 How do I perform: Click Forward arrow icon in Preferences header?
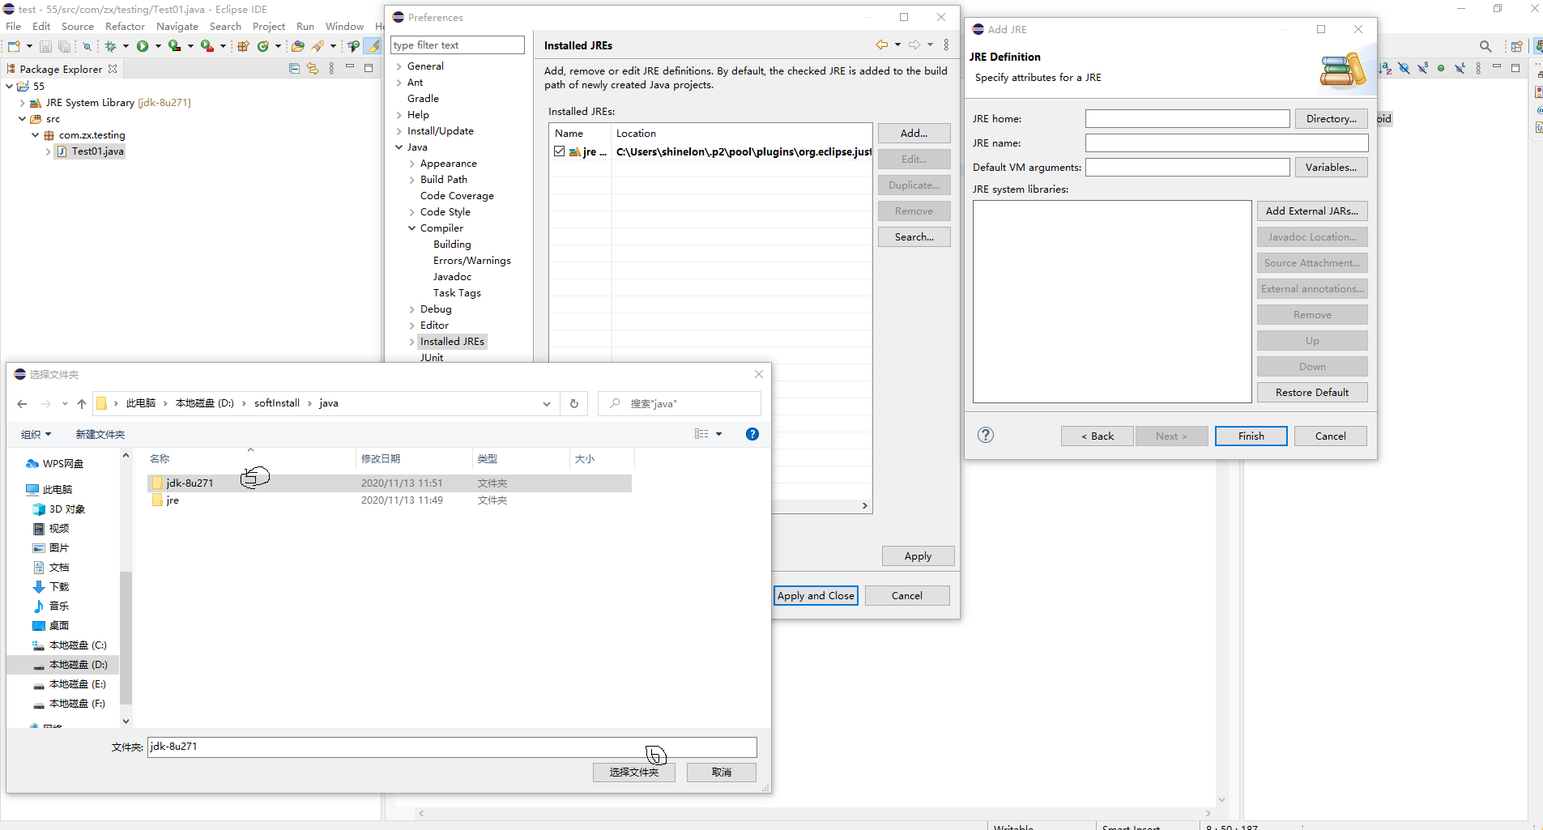[914, 45]
